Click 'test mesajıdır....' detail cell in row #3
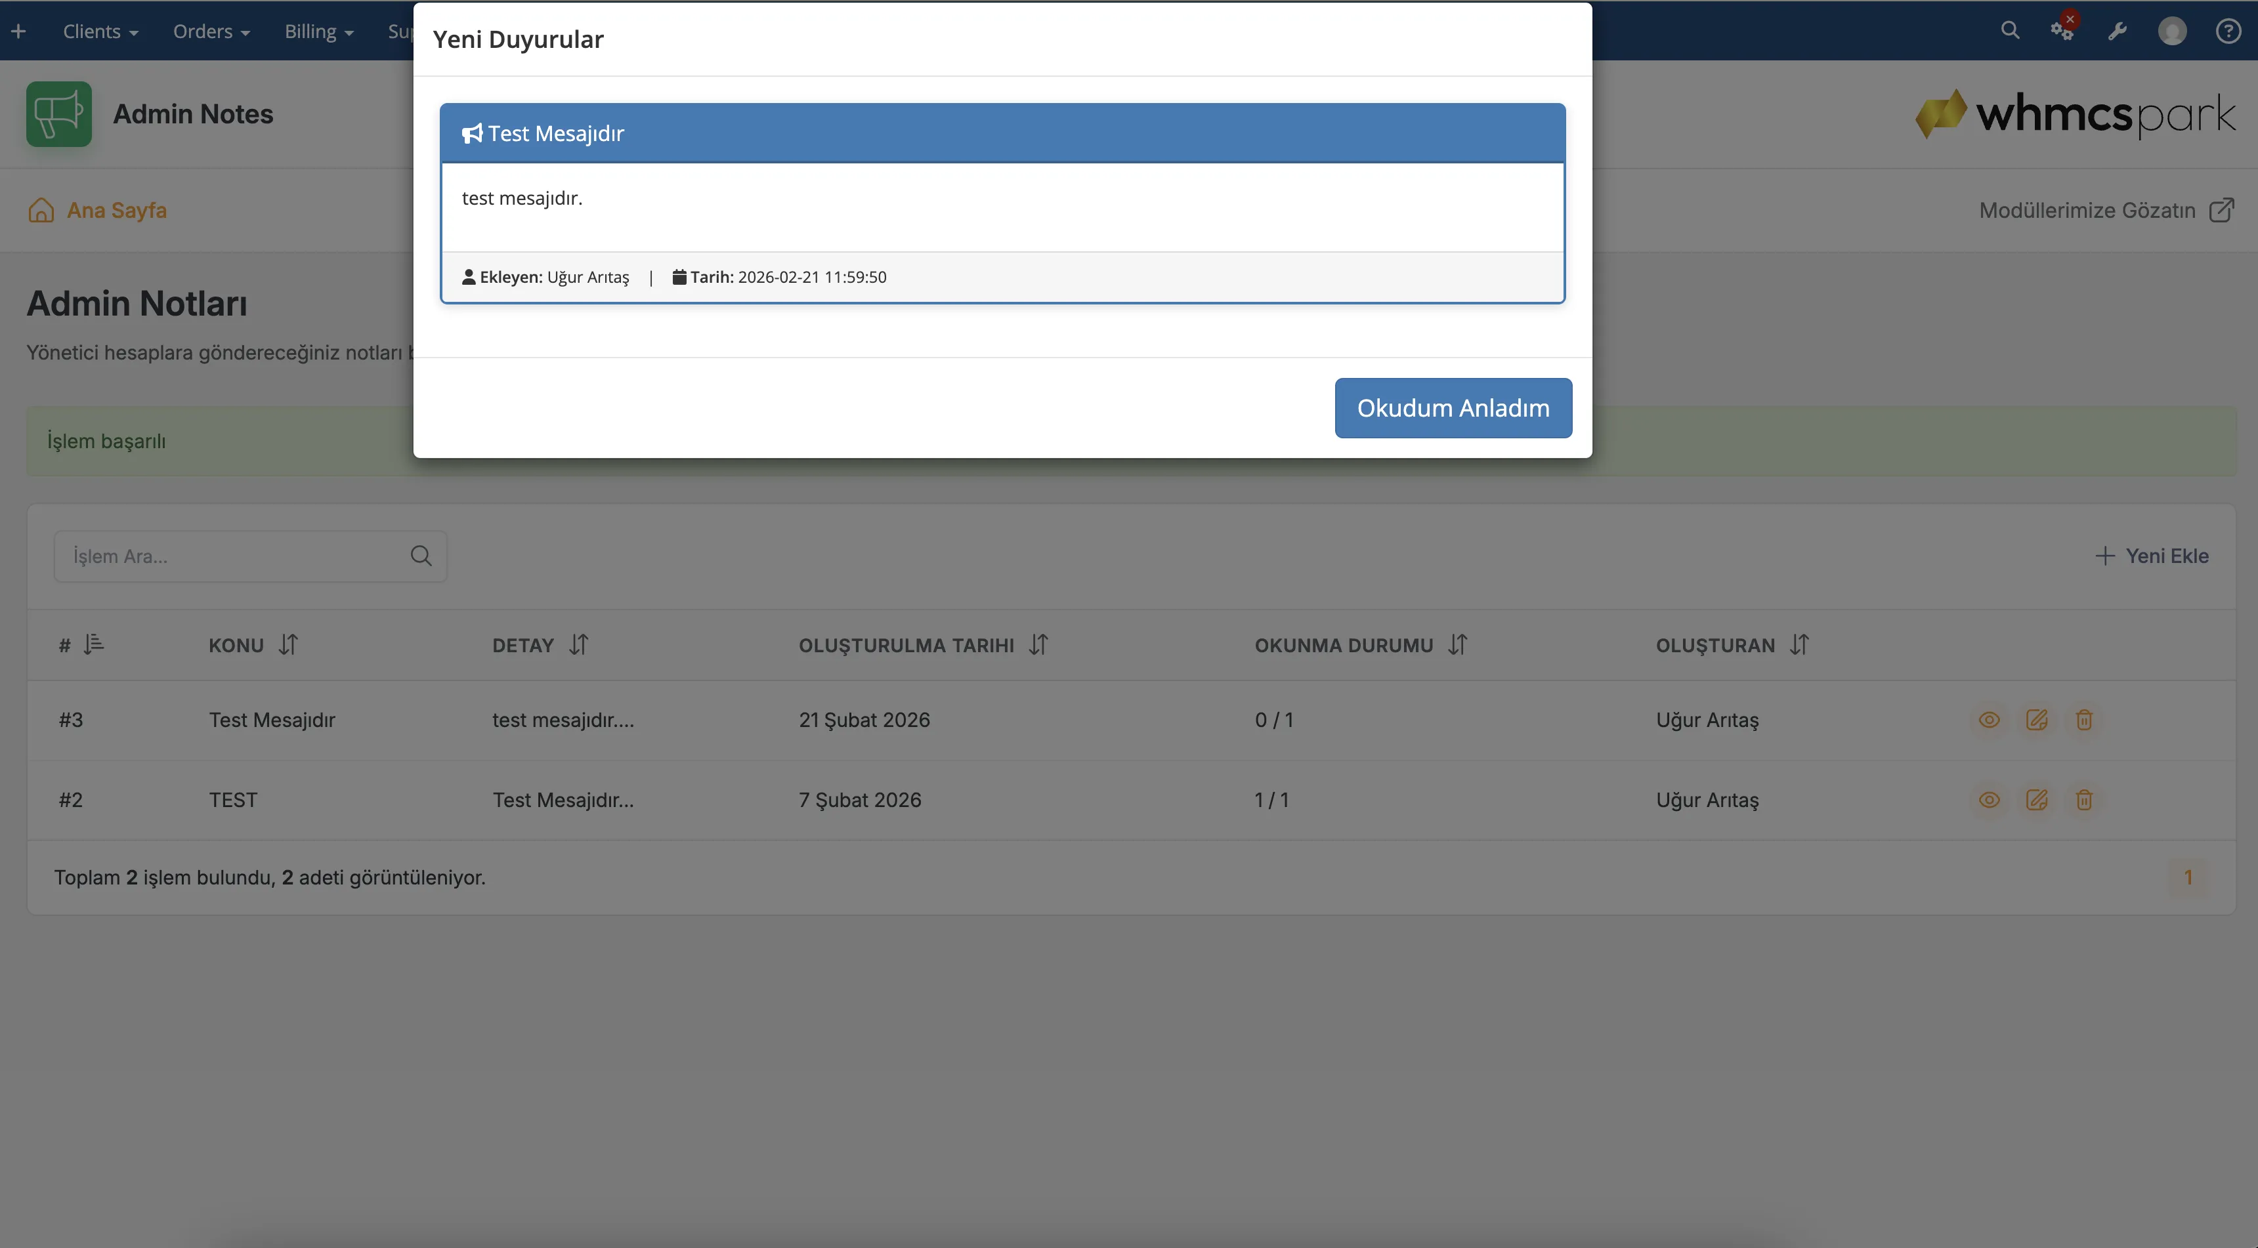Viewport: 2258px width, 1248px height. point(563,720)
